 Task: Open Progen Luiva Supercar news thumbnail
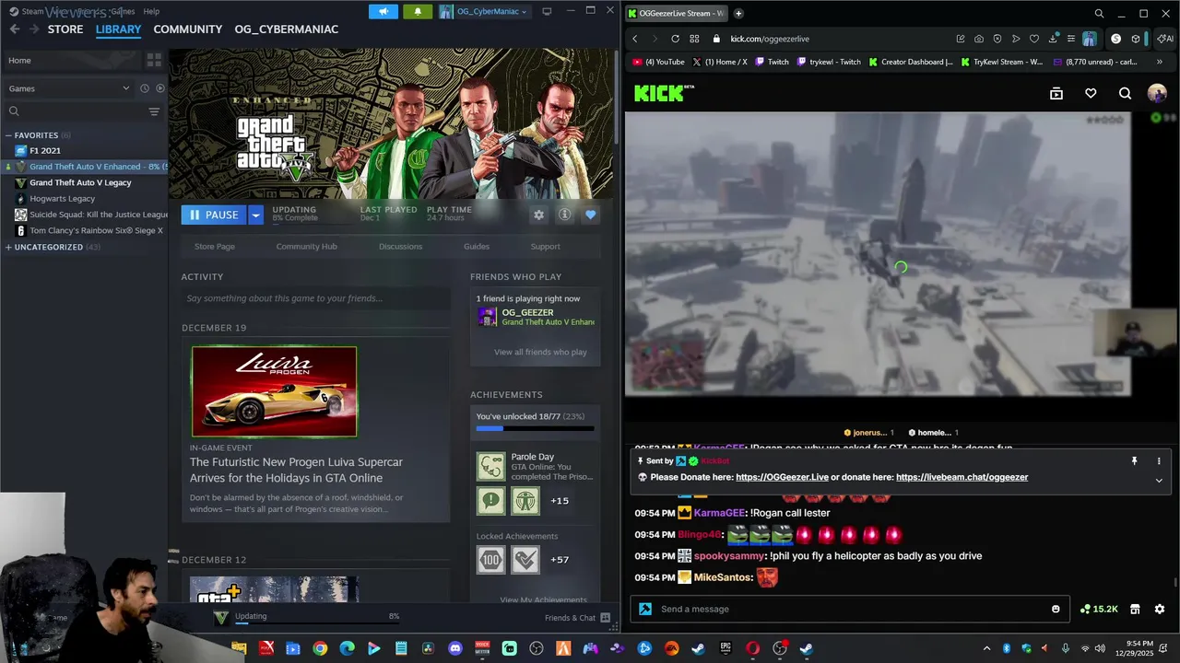[274, 391]
